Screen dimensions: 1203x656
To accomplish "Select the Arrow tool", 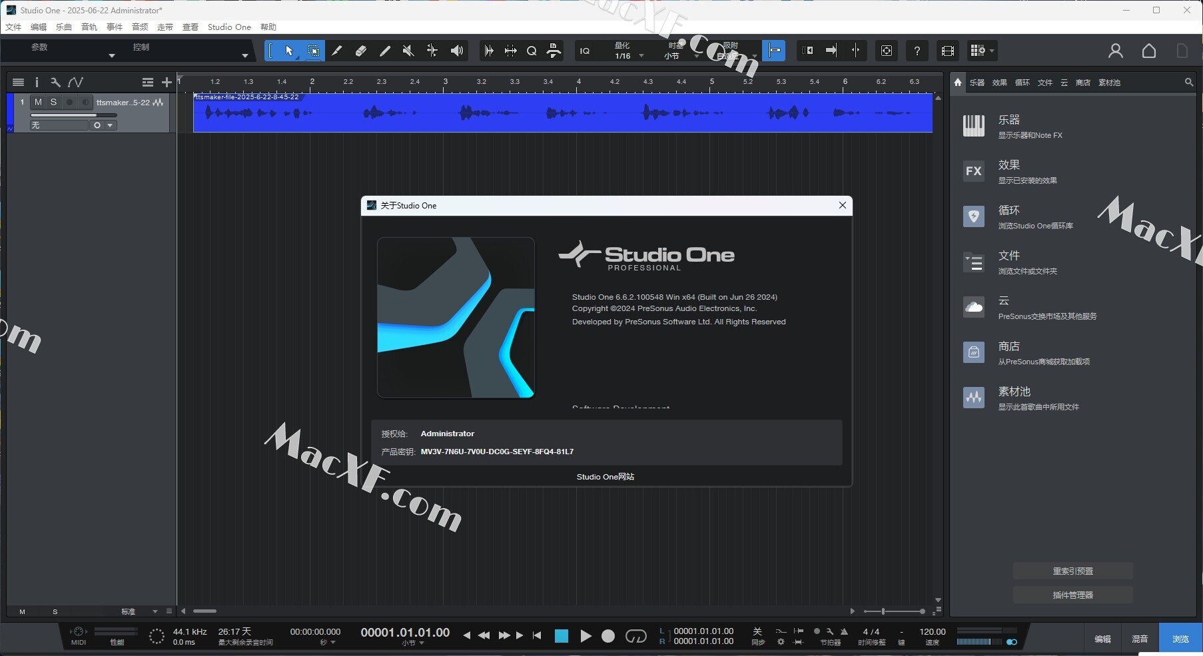I will [289, 51].
